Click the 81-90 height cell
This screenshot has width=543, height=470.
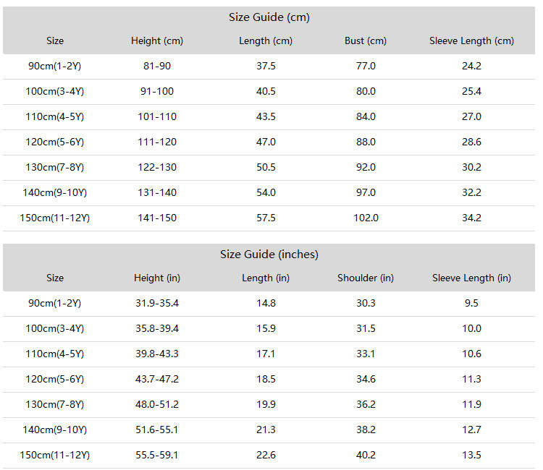157,66
